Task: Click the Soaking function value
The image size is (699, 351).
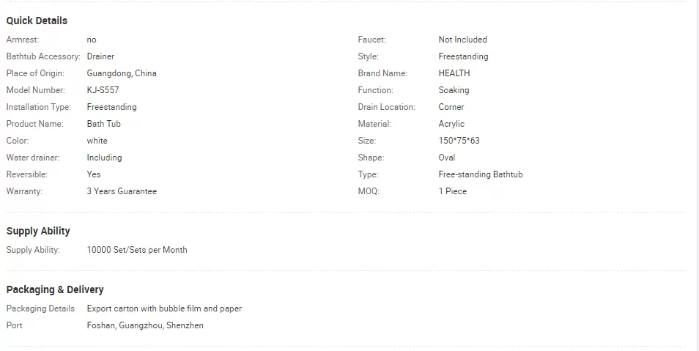Action: [454, 90]
